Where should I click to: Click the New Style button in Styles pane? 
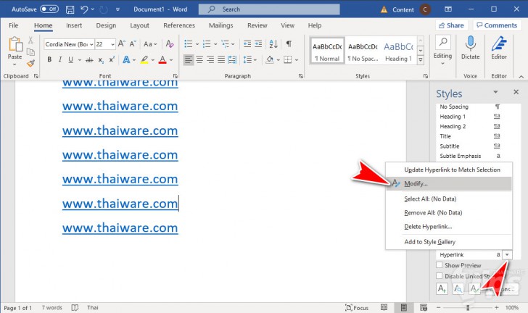click(x=442, y=289)
